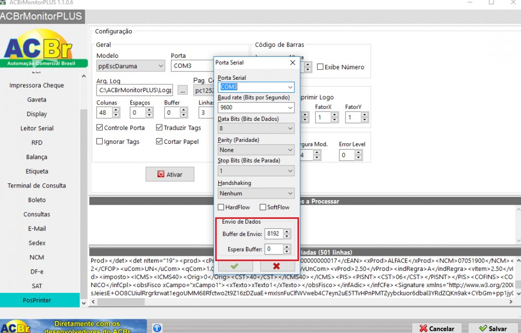
Task: Click the Salvar button
Action: pyautogui.click(x=493, y=328)
